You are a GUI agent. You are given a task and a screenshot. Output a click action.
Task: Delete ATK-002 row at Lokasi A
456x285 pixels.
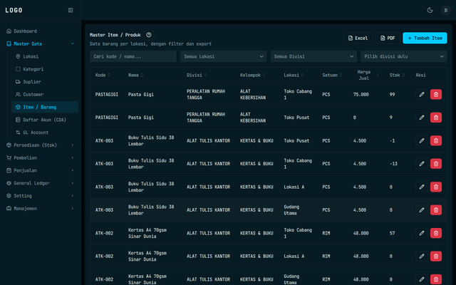pyautogui.click(x=435, y=256)
